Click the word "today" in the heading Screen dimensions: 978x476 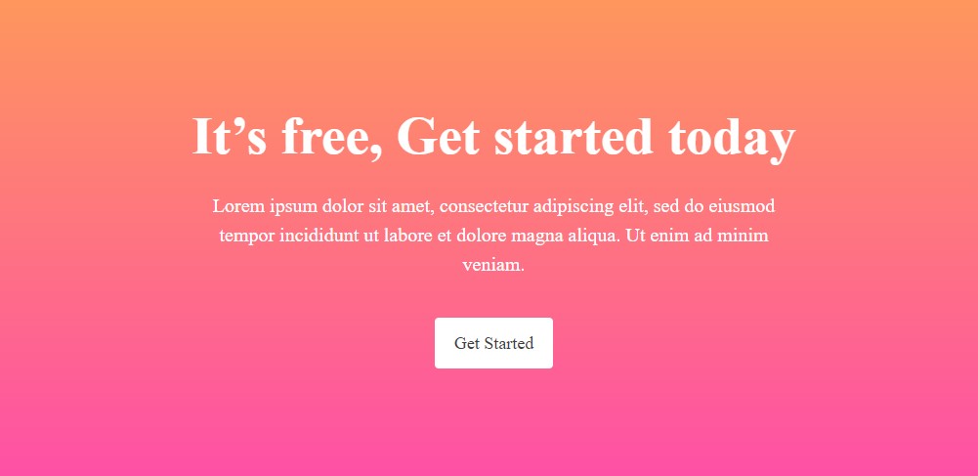[x=732, y=139]
